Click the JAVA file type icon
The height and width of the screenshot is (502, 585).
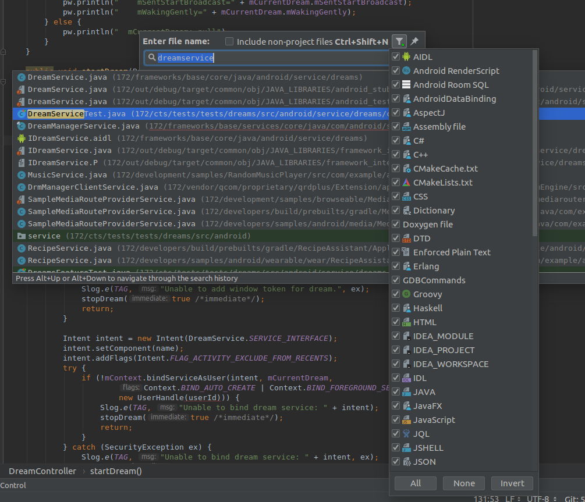point(406,392)
